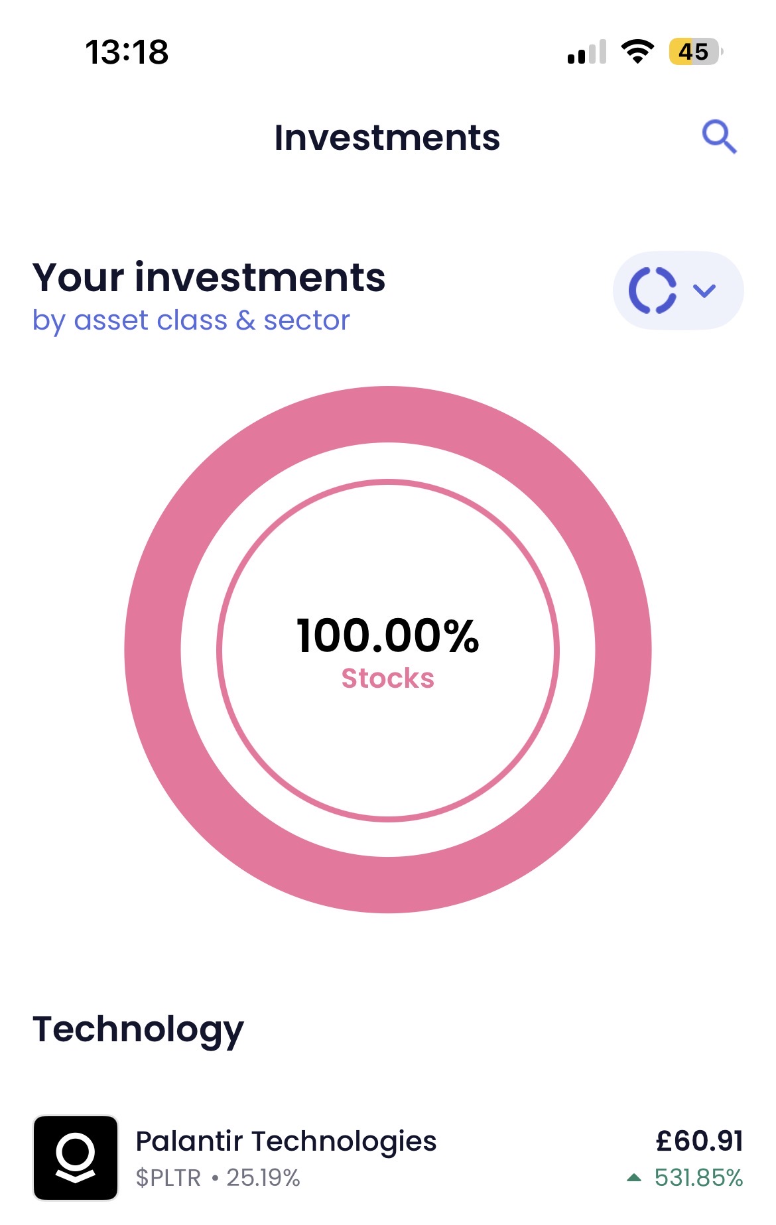Viewport: 776px width, 1225px height.
Task: Tap the by asset class & sector subtitle
Action: pos(191,321)
